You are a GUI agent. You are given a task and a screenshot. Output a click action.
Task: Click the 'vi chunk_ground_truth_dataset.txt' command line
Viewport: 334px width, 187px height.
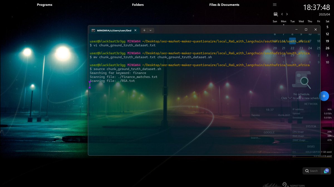click(122, 45)
